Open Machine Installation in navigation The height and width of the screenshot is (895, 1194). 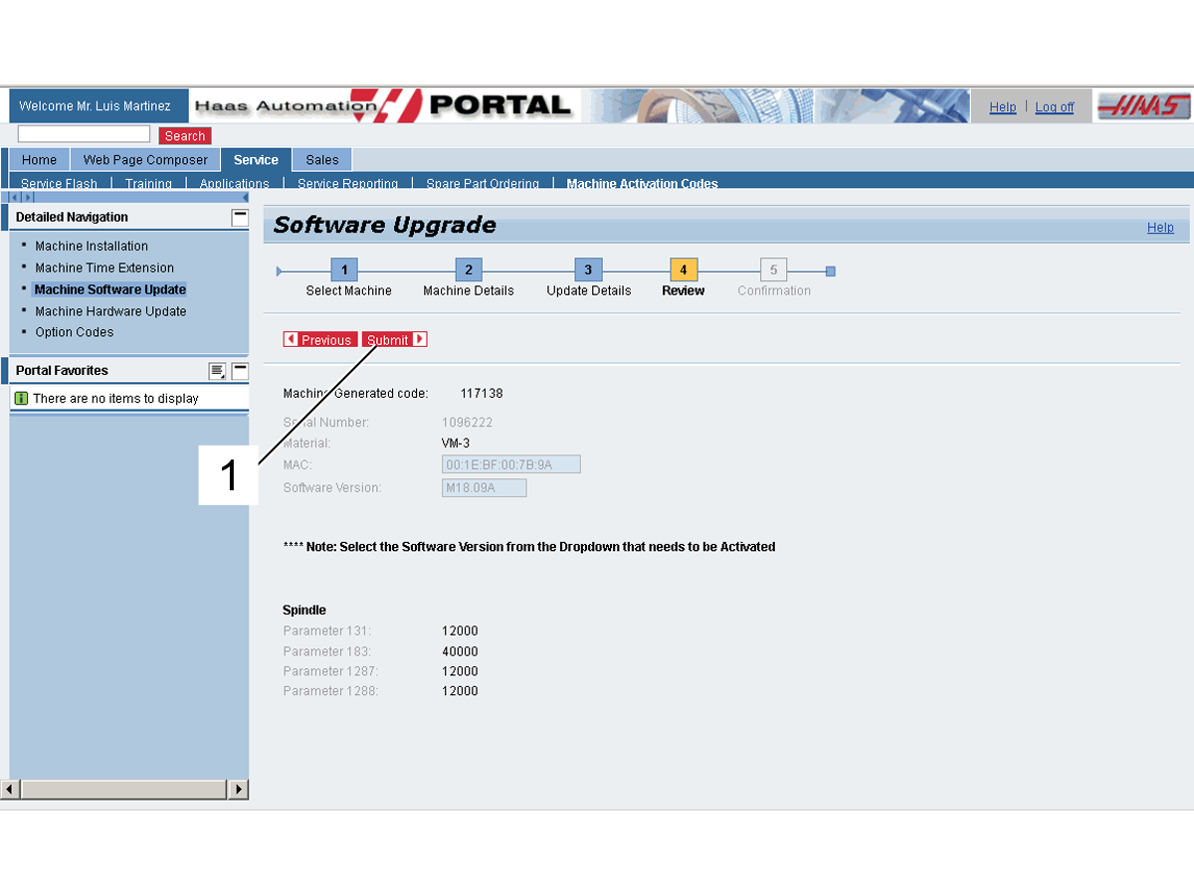92,246
